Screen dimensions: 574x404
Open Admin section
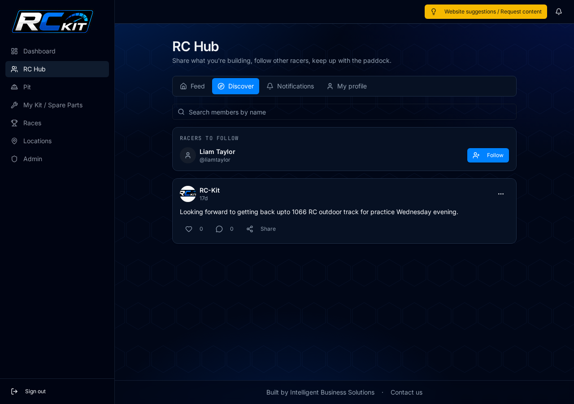(x=57, y=159)
